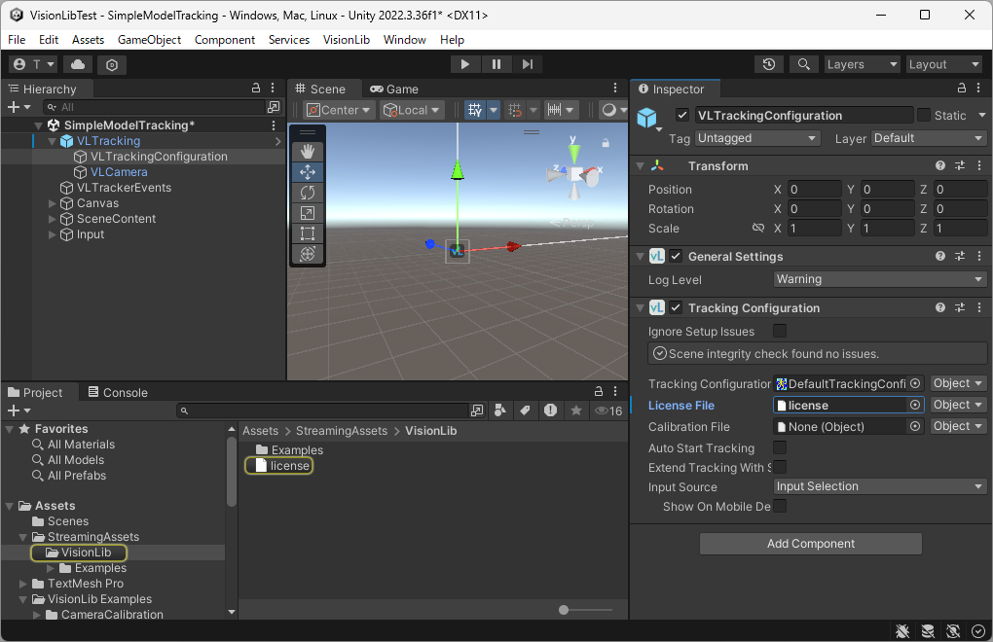Viewport: 993px width, 642px height.
Task: Disable Tracking Configuration component checkbox
Action: (x=676, y=307)
